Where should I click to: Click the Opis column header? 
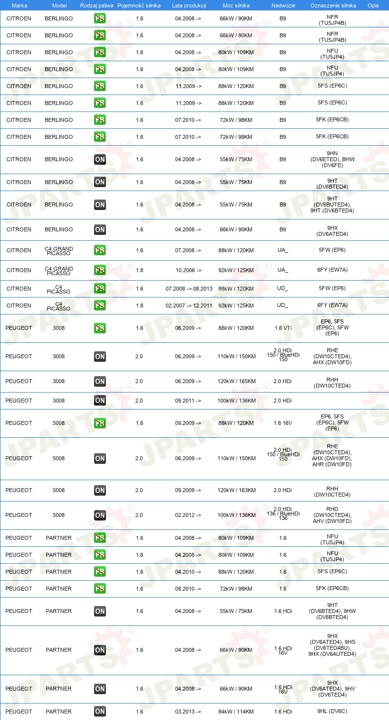tap(373, 5)
